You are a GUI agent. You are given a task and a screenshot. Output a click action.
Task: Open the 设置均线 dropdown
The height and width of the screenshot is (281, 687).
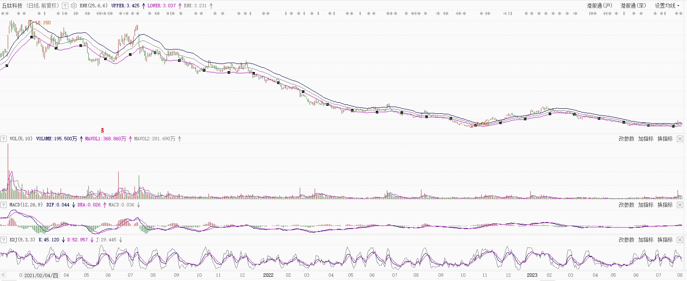pyautogui.click(x=667, y=6)
